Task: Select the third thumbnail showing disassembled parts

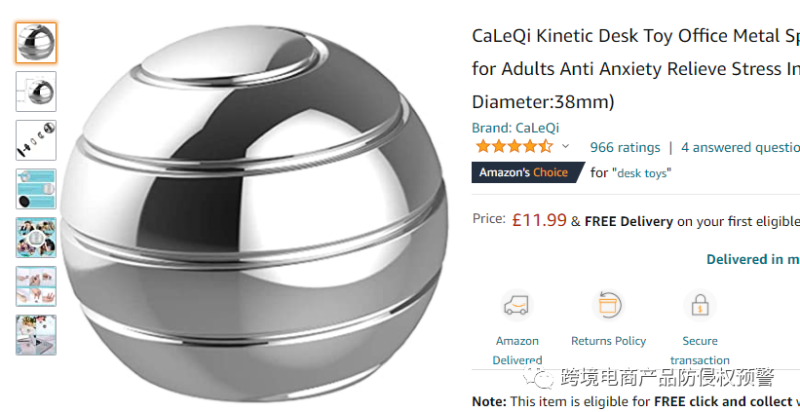Action: pos(36,140)
